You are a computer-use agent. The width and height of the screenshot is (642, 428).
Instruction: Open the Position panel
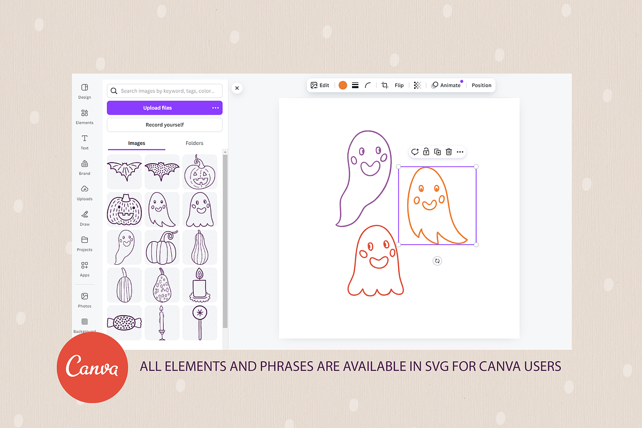tap(481, 85)
